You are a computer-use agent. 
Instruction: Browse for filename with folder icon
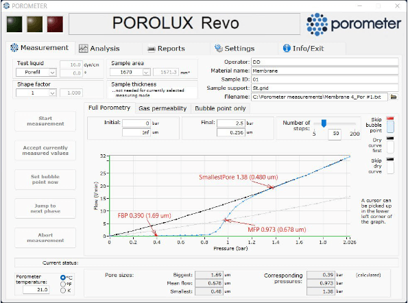click(394, 97)
